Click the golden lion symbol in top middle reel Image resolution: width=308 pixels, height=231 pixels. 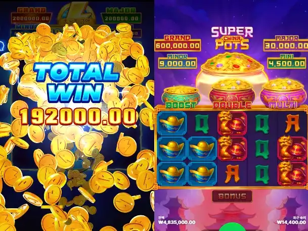click(x=232, y=123)
